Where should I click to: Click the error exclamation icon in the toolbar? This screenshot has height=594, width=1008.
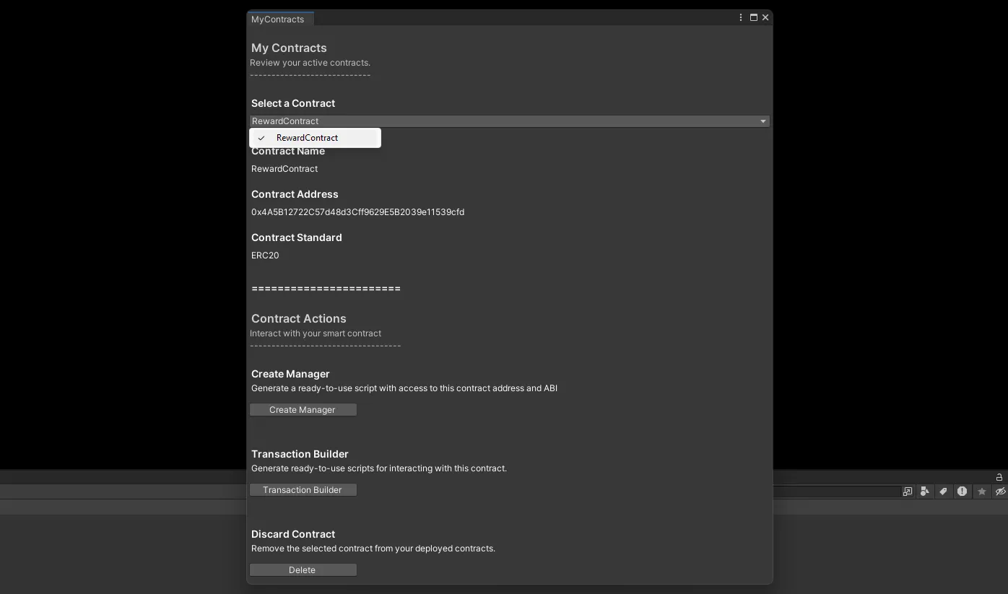963,492
